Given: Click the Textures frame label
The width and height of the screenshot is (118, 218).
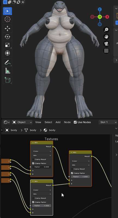Looking at the screenshot, I should coord(51,139).
